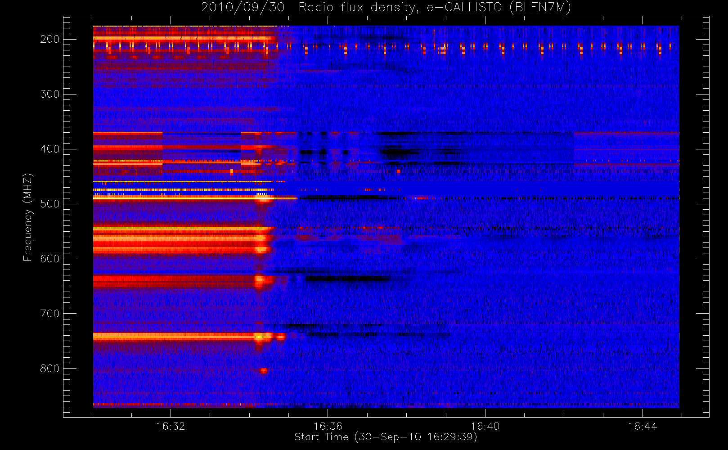The image size is (728, 450).
Task: Click the 500 frequency tick label
Action: 49,204
